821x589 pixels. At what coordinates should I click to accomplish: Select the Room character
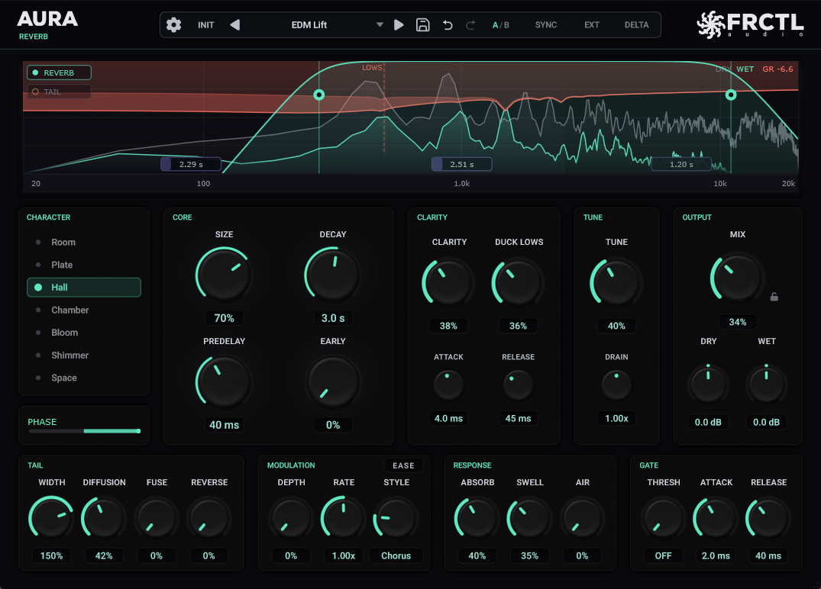84,242
